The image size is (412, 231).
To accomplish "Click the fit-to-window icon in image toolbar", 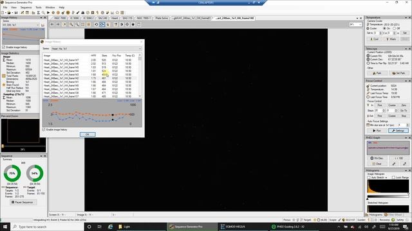I will click(x=83, y=24).
